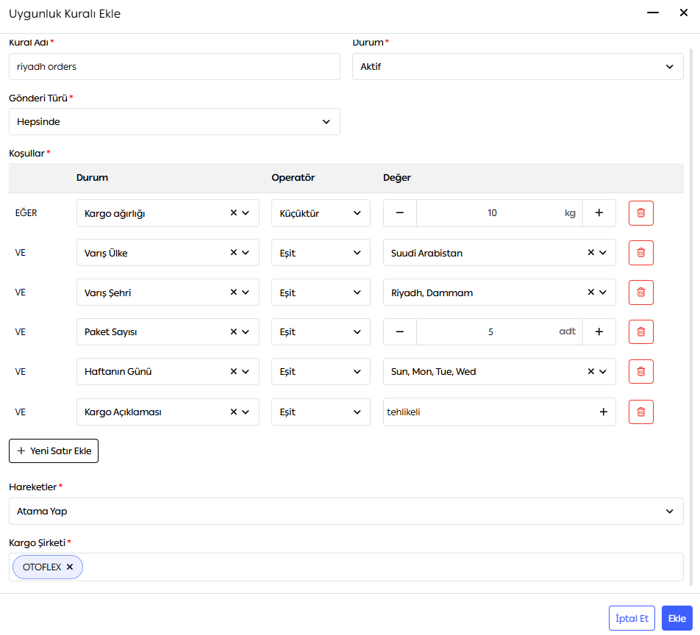Add the tehlikeli description value with plus
The width and height of the screenshot is (700, 635).
point(603,412)
